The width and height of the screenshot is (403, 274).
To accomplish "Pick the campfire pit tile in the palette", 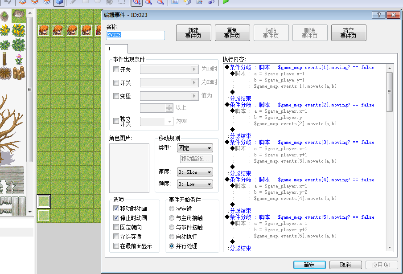I will tap(5, 73).
